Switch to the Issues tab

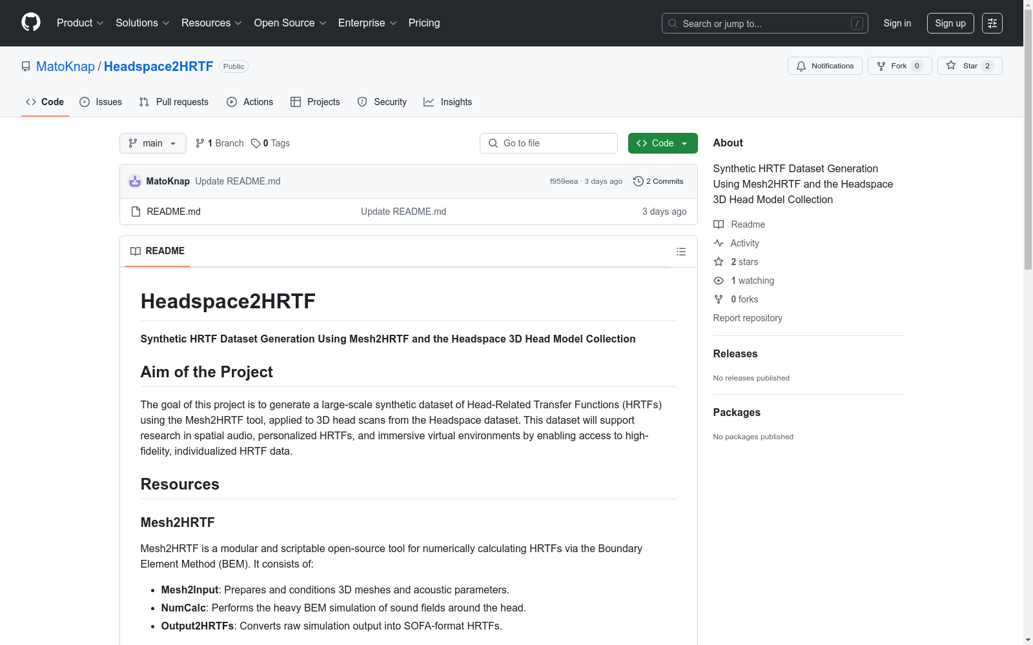(x=101, y=102)
